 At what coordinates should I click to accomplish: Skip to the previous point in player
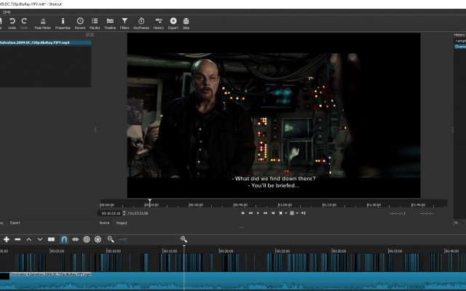[242, 213]
